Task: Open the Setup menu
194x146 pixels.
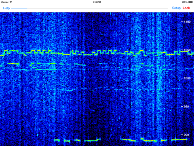Action: [x=176, y=8]
